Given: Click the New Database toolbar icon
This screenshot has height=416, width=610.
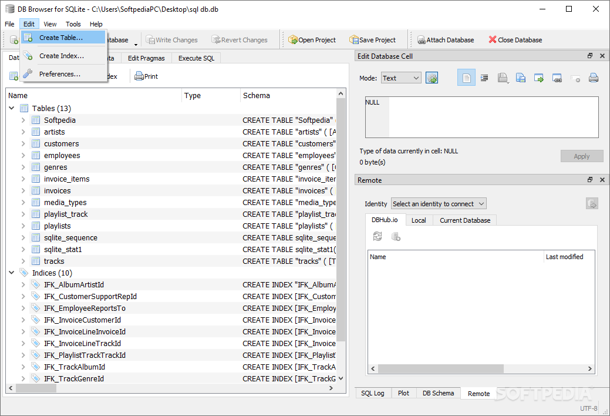Looking at the screenshot, I should point(14,40).
